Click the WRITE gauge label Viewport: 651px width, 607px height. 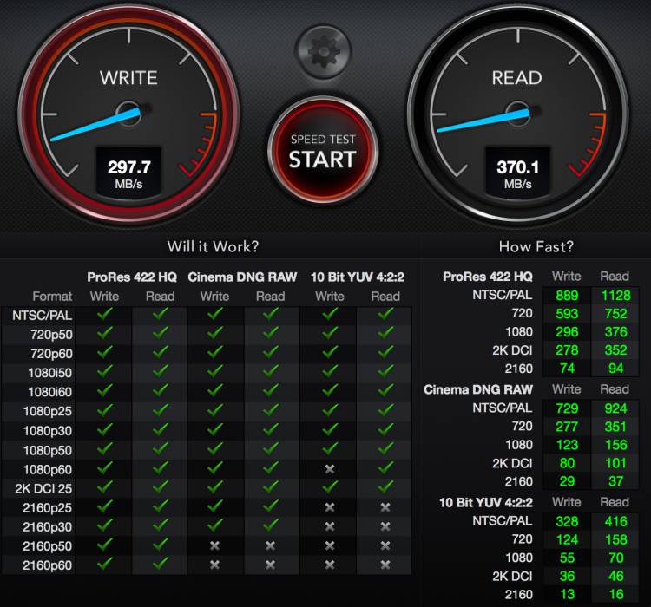point(128,78)
